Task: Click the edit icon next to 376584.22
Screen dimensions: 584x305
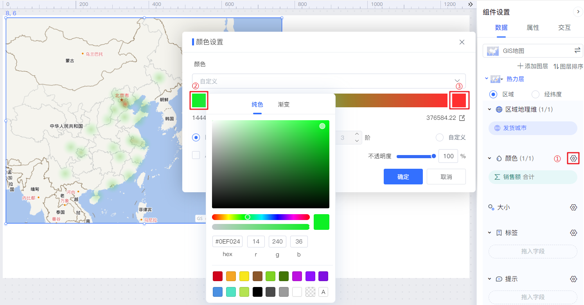Action: click(462, 118)
